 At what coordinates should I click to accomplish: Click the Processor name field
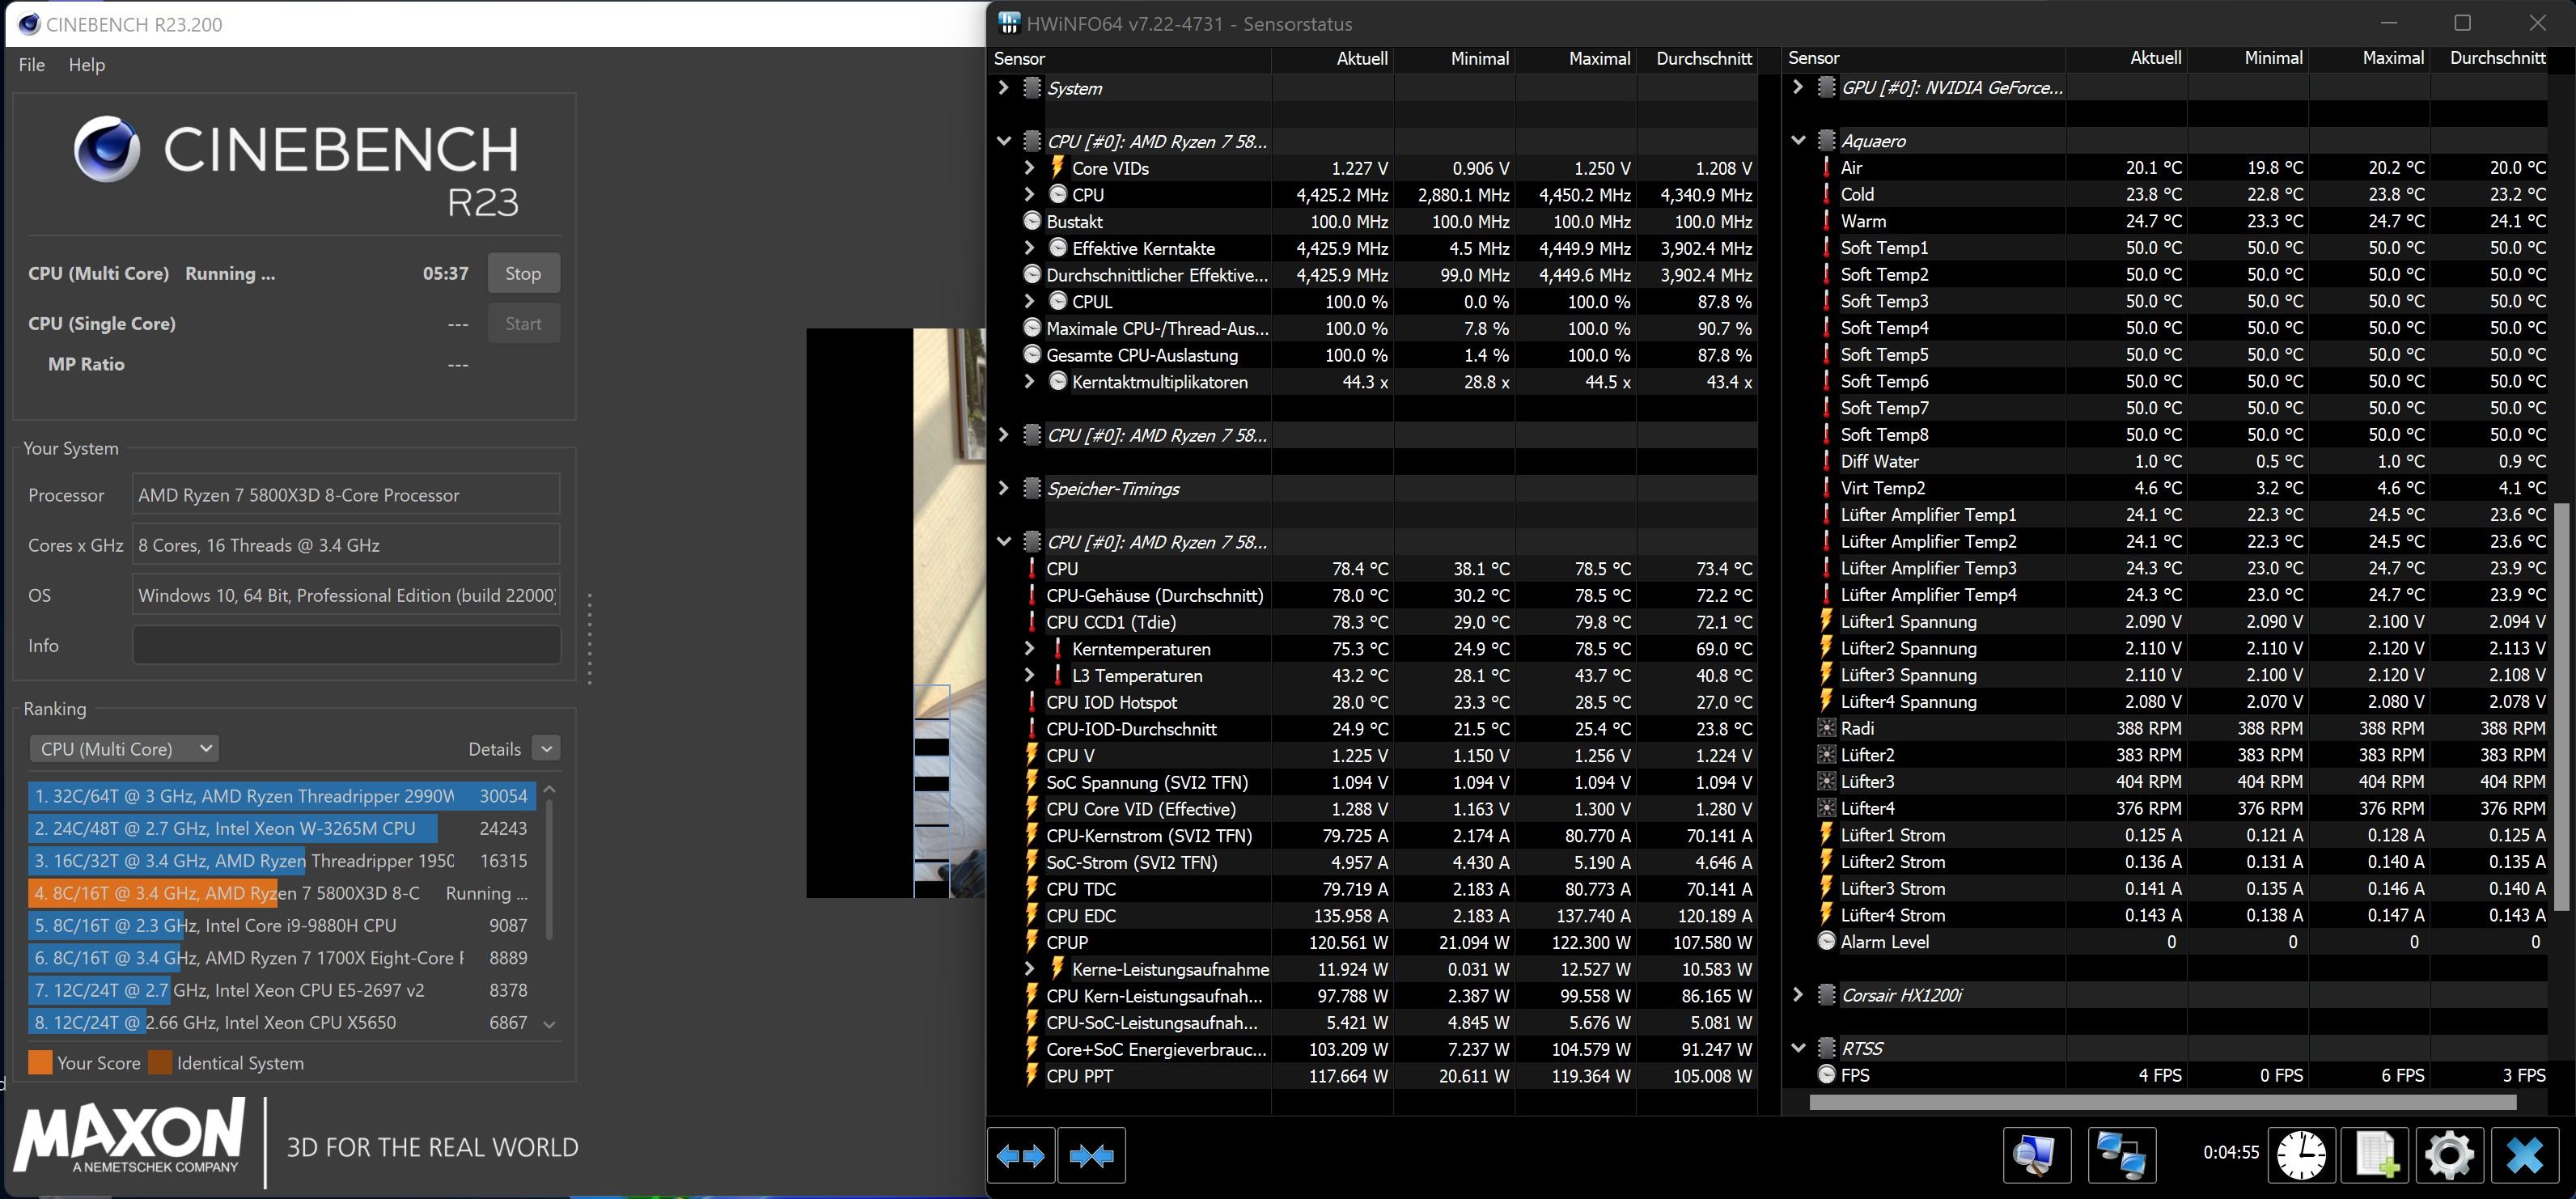point(346,495)
